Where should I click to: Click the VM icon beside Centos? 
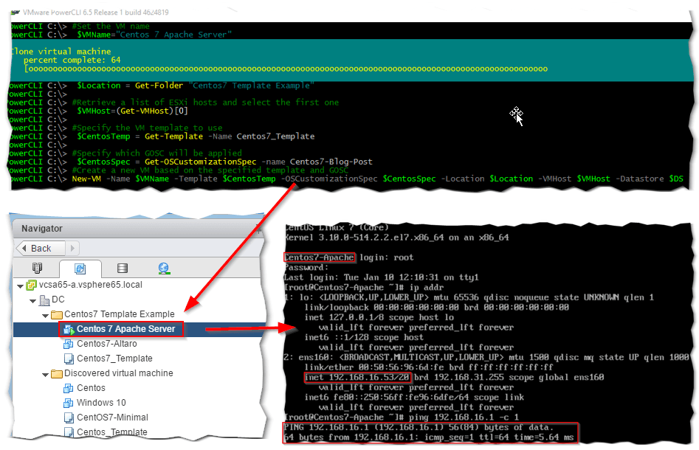pyautogui.click(x=69, y=388)
